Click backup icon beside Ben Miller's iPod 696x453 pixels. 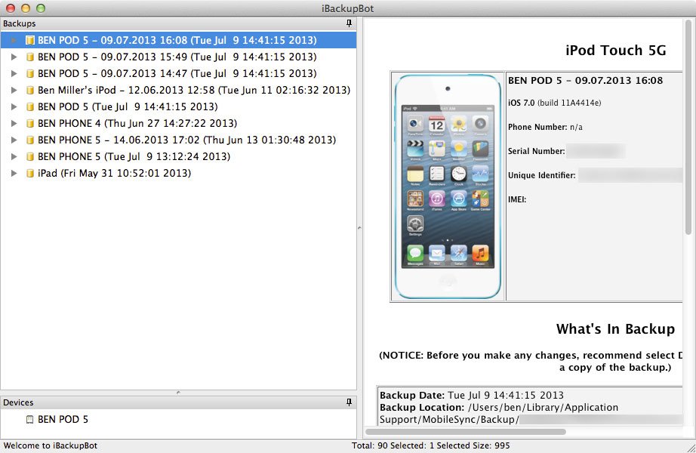tap(29, 90)
